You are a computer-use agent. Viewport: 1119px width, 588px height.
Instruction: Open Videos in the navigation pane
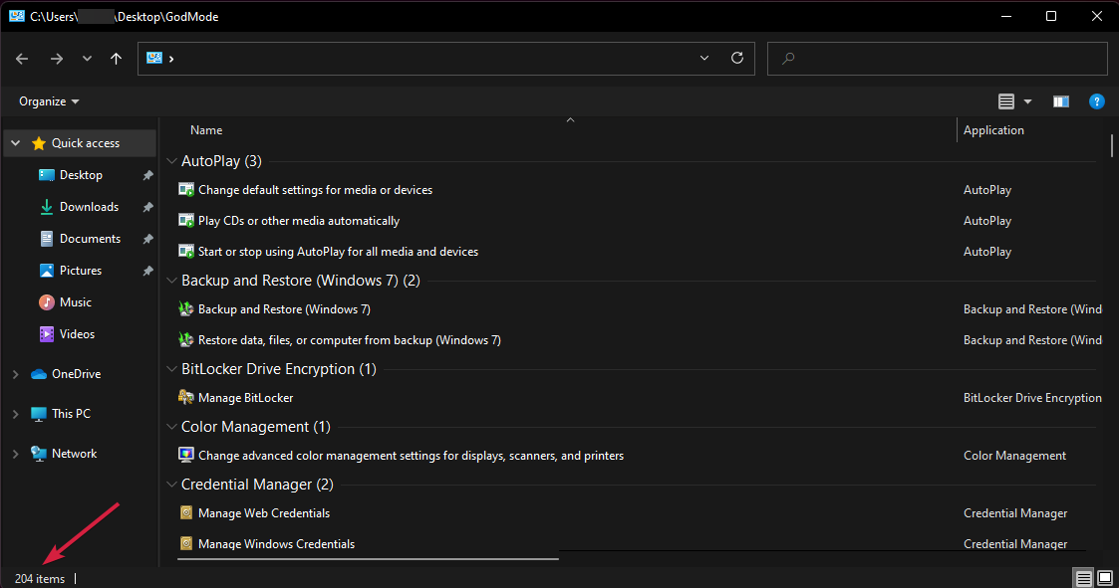click(x=77, y=334)
